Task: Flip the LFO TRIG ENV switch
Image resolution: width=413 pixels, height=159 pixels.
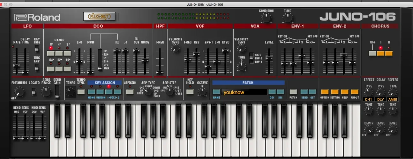Action: tap(37, 67)
